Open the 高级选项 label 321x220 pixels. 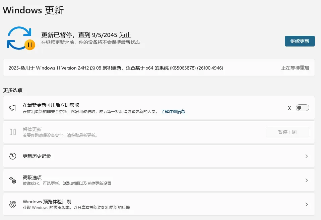[32, 178]
